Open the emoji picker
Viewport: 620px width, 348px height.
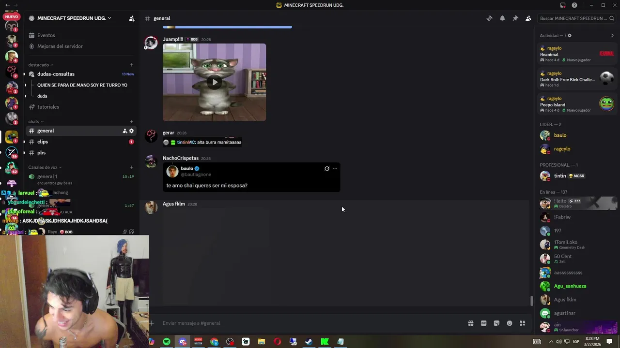(x=510, y=323)
